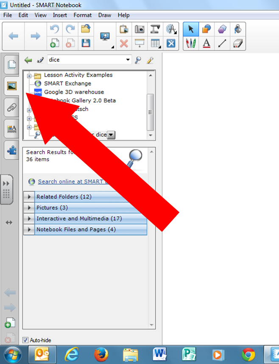Open the Draw menu

pos(105,15)
